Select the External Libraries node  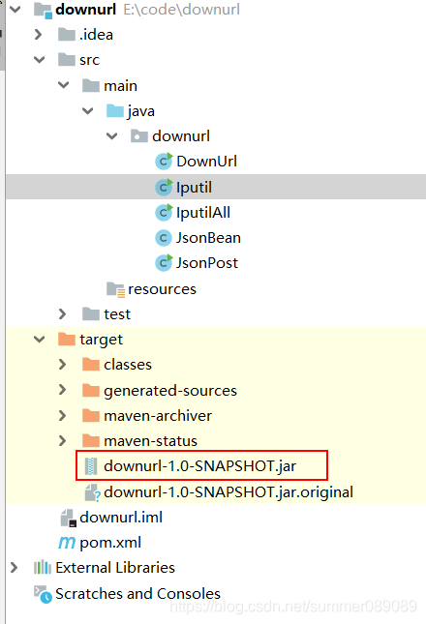(x=115, y=568)
